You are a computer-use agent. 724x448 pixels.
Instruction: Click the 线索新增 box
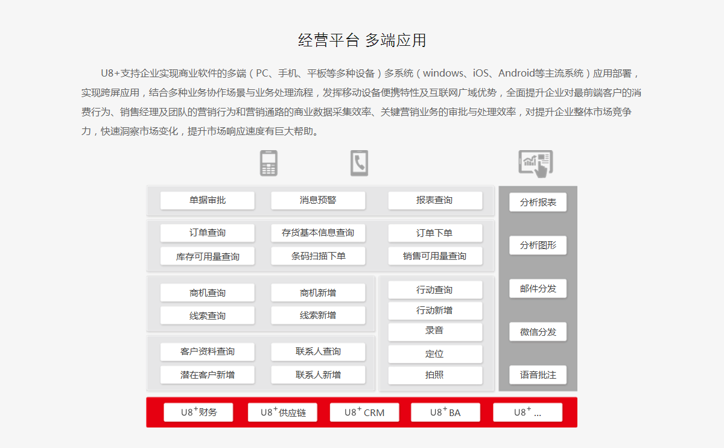[x=318, y=315]
